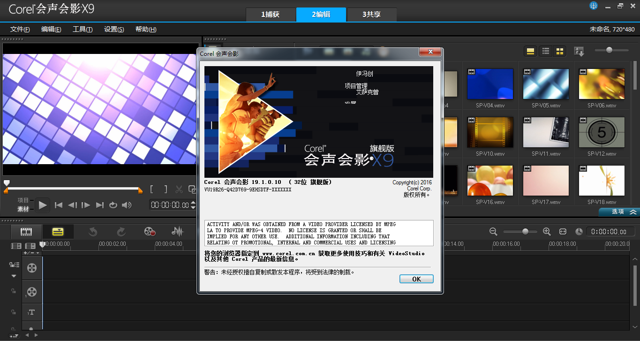The image size is (640, 341).
Task: Select 项目 project playback mode
Action: coord(23,200)
